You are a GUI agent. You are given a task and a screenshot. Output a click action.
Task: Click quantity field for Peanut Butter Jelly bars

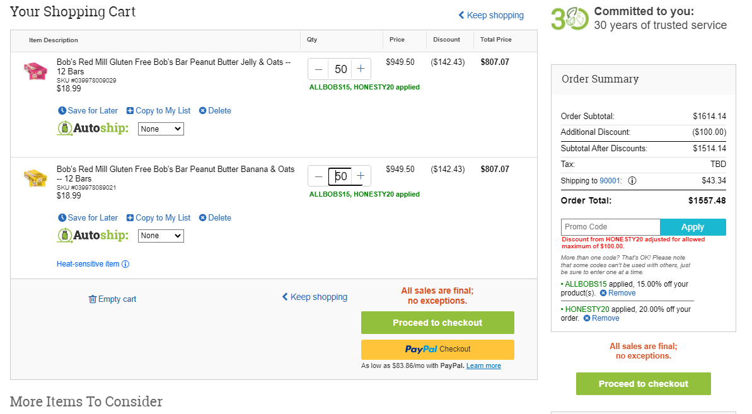340,69
